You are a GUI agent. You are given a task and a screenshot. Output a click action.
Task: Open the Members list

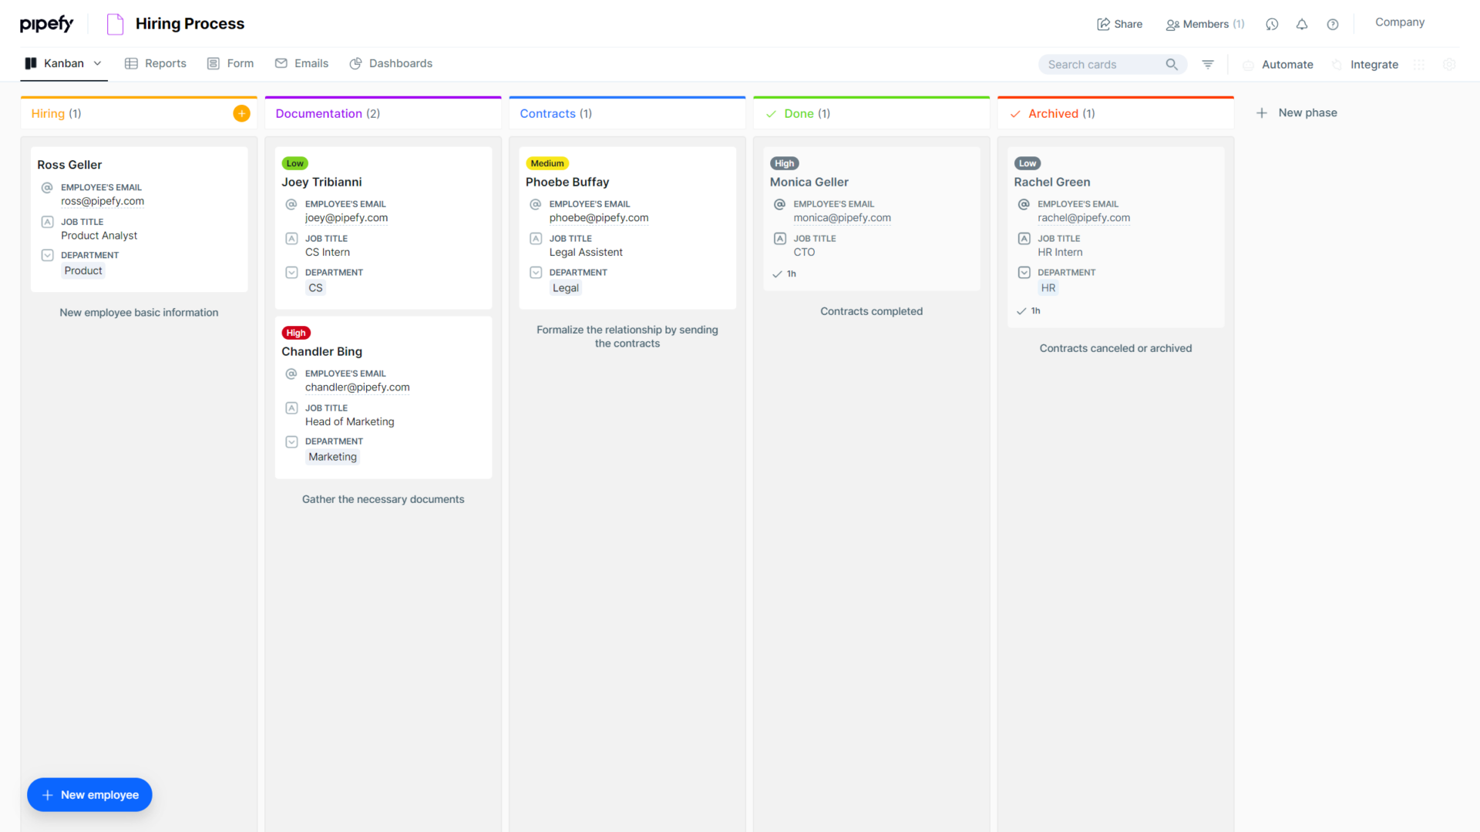pyautogui.click(x=1205, y=24)
